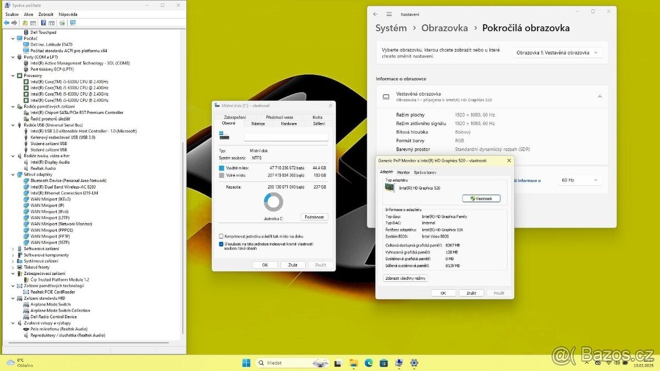Select Intel(R) Ethernet Connection I219-LM row
The width and height of the screenshot is (660, 371).
coord(64,193)
